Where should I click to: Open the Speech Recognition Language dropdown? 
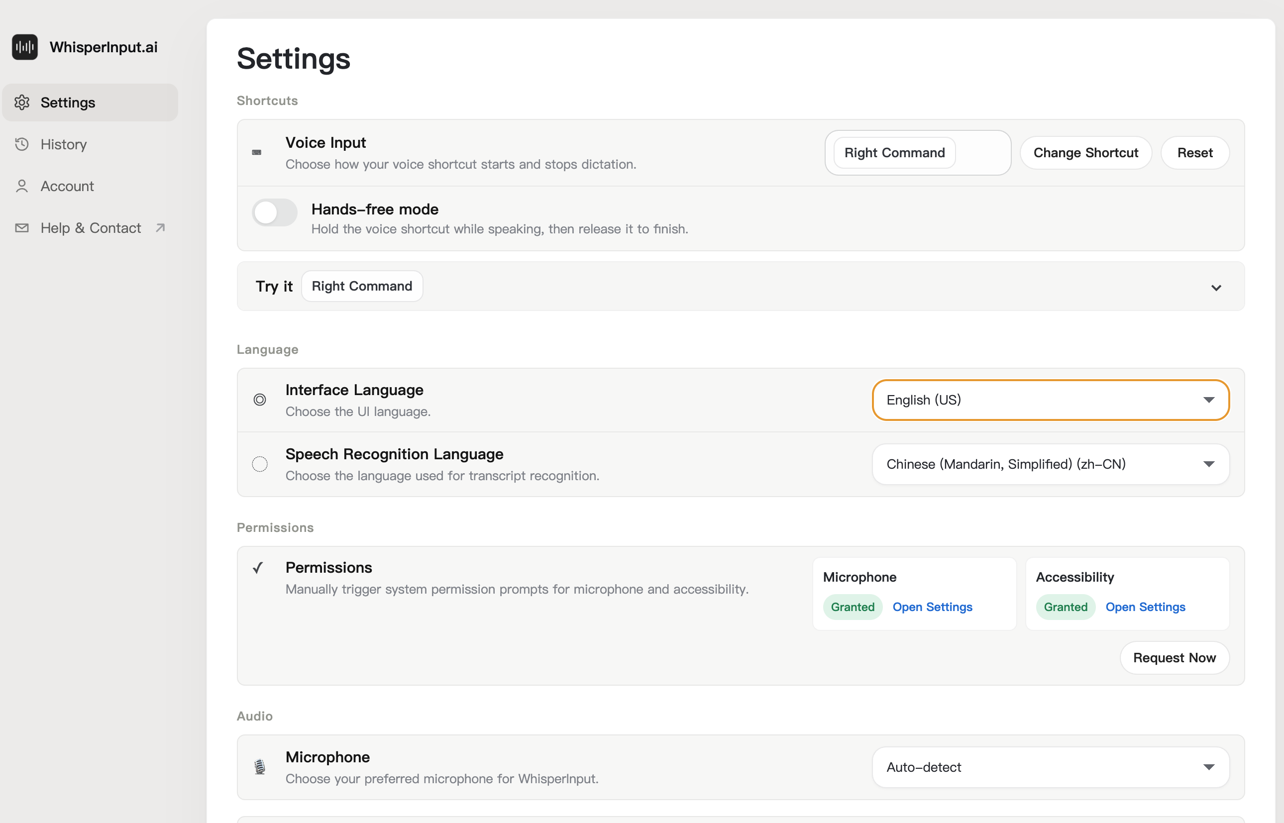coord(1051,464)
